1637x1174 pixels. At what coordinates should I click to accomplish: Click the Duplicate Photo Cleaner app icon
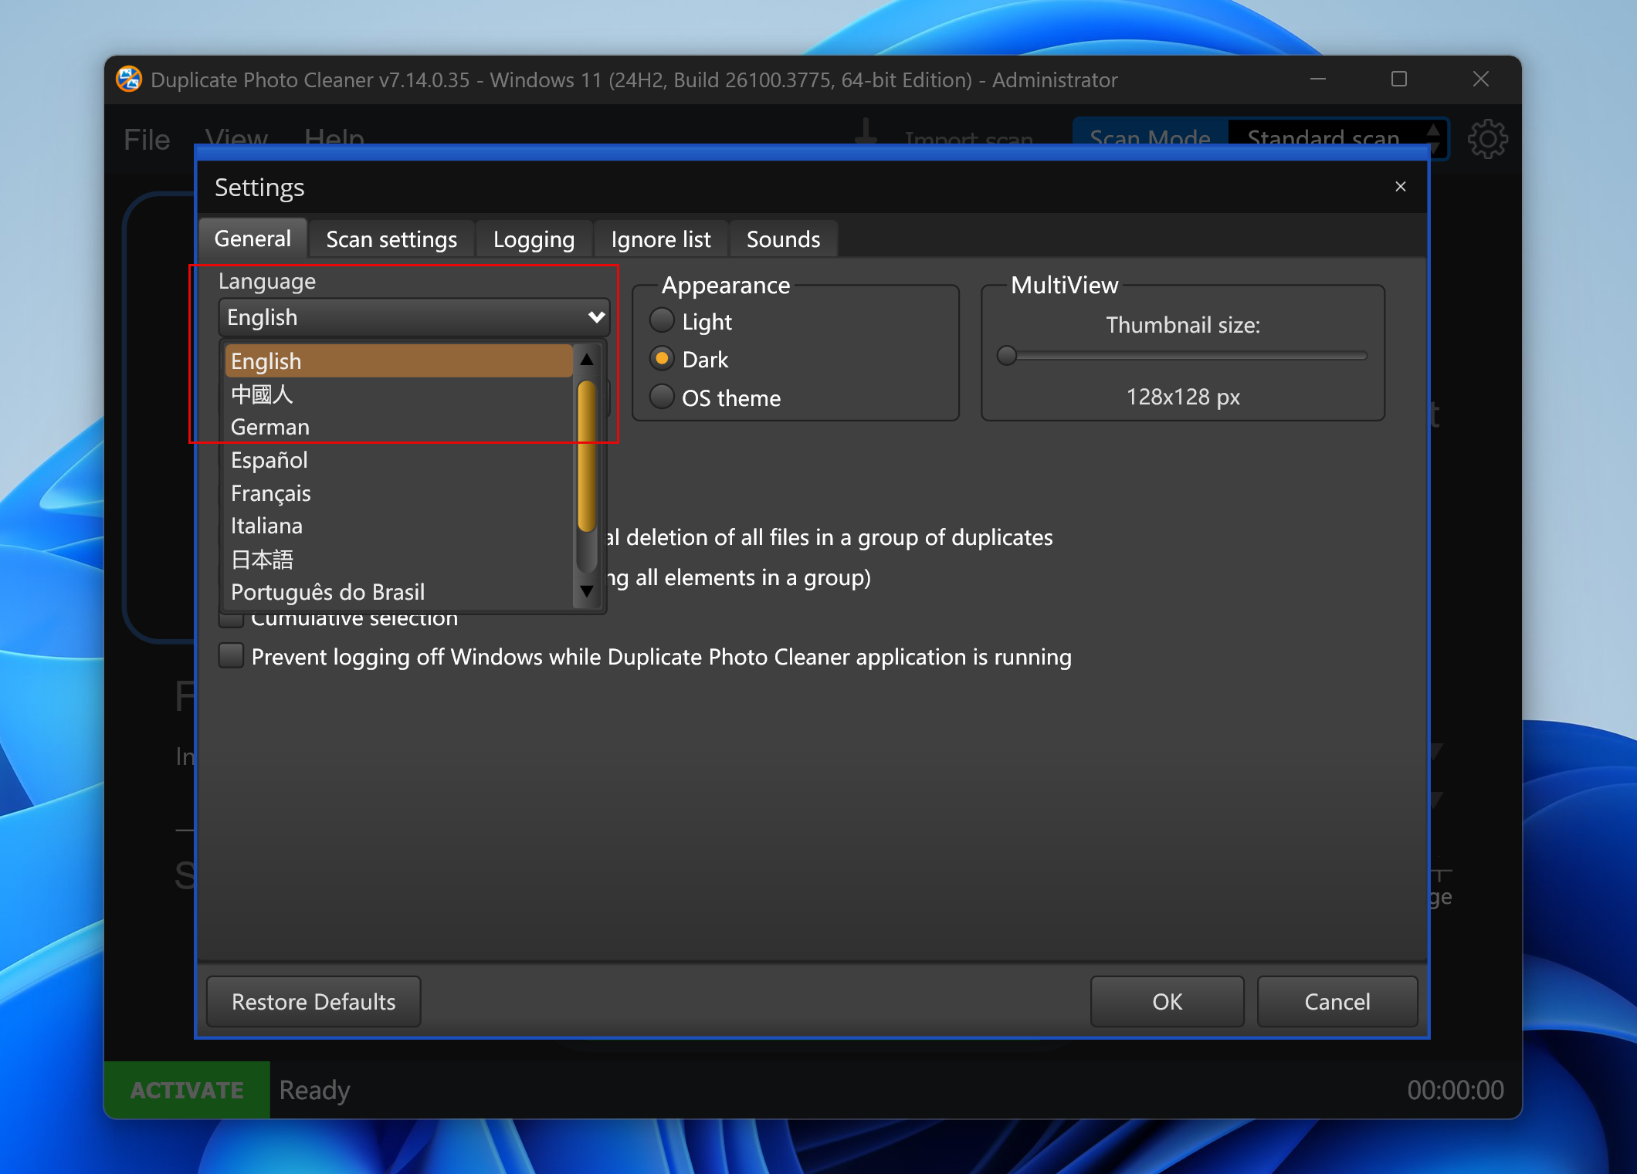coord(129,80)
